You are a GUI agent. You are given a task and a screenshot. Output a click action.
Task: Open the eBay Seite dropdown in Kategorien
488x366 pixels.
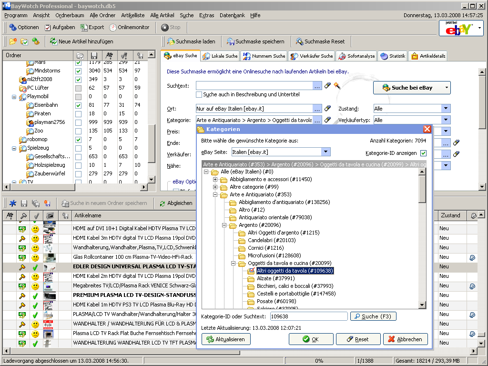[325, 152]
